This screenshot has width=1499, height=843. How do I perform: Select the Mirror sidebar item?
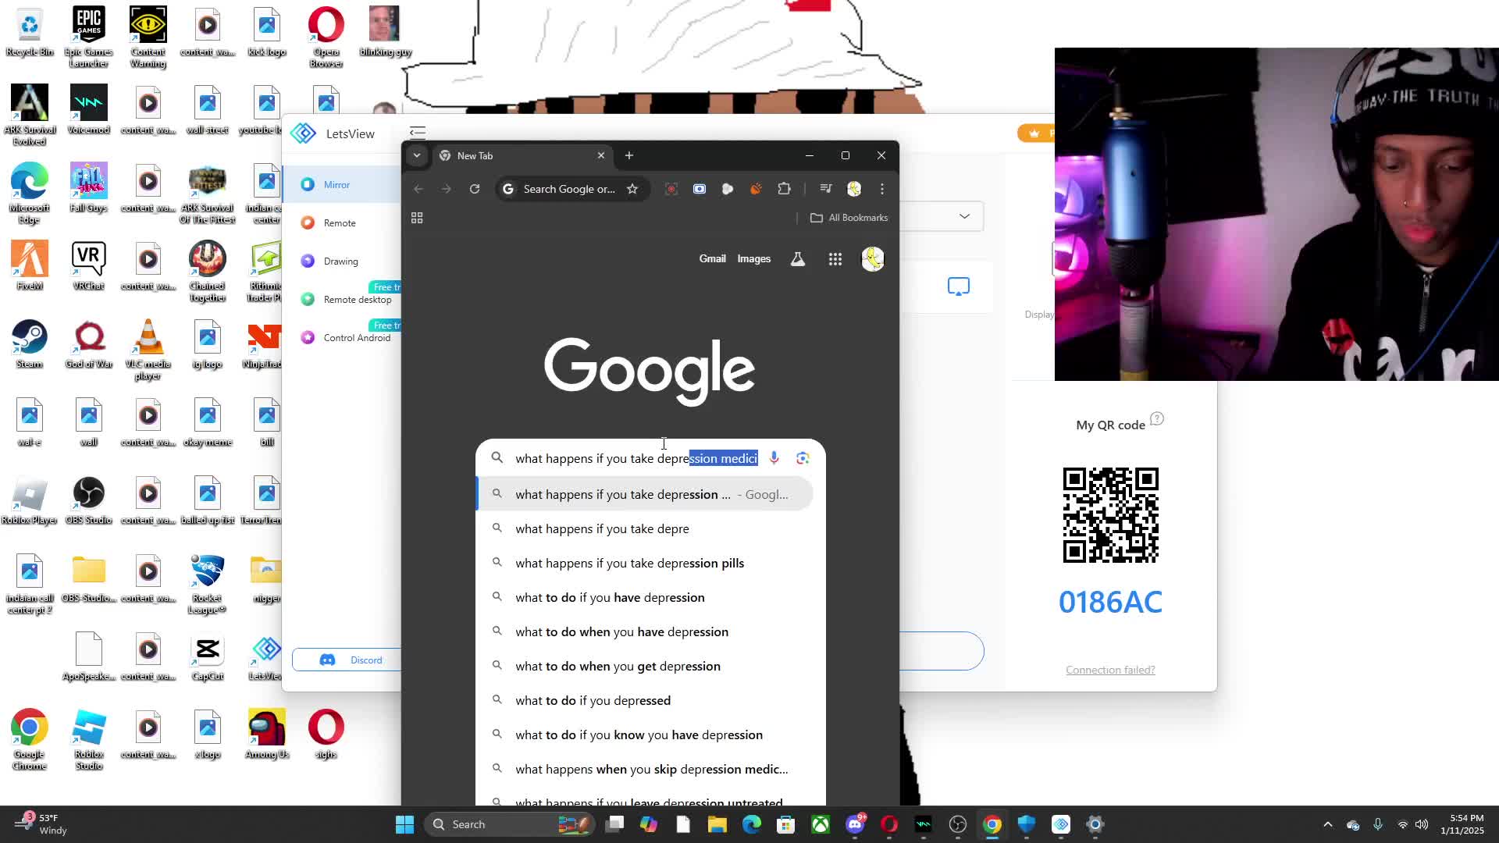click(x=336, y=185)
